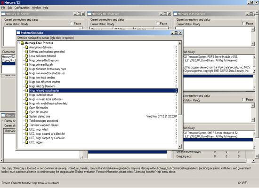Click icon beside Msgs discarded for too many hops

(26, 69)
